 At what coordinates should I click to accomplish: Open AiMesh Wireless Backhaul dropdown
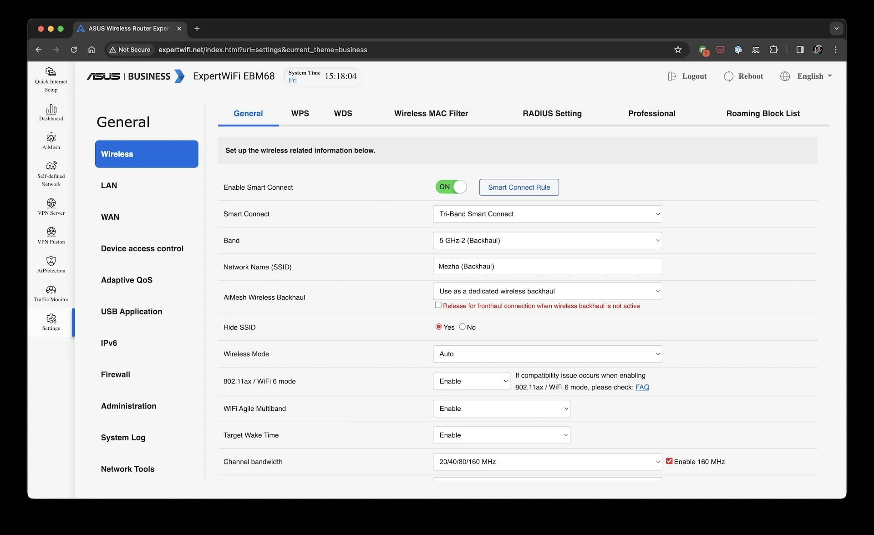[547, 291]
